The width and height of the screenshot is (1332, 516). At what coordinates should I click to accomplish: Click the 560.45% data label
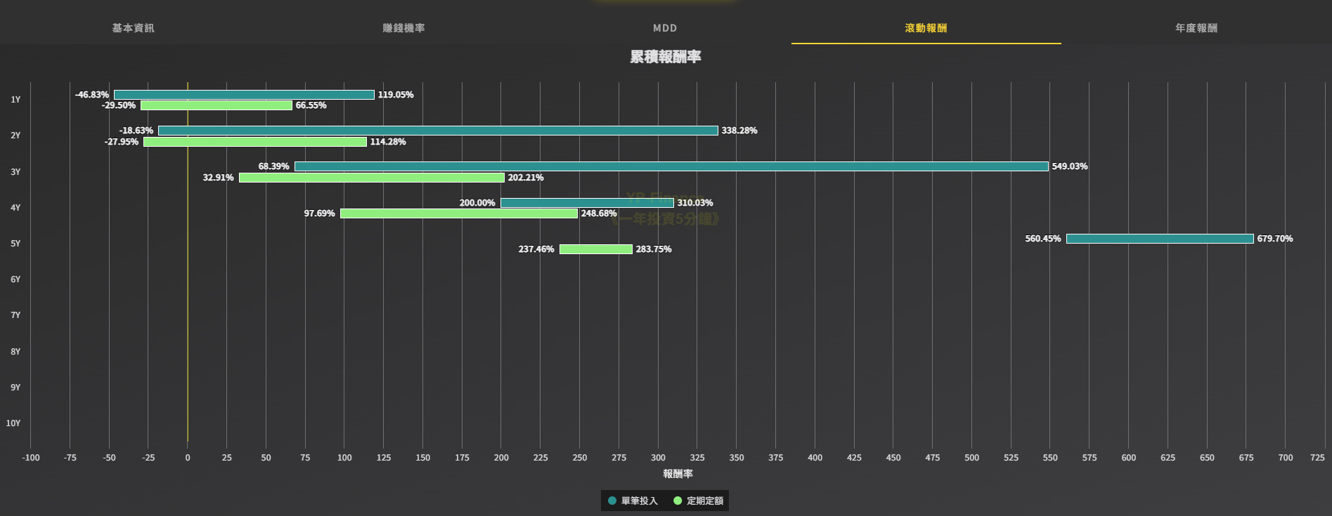coord(1043,239)
